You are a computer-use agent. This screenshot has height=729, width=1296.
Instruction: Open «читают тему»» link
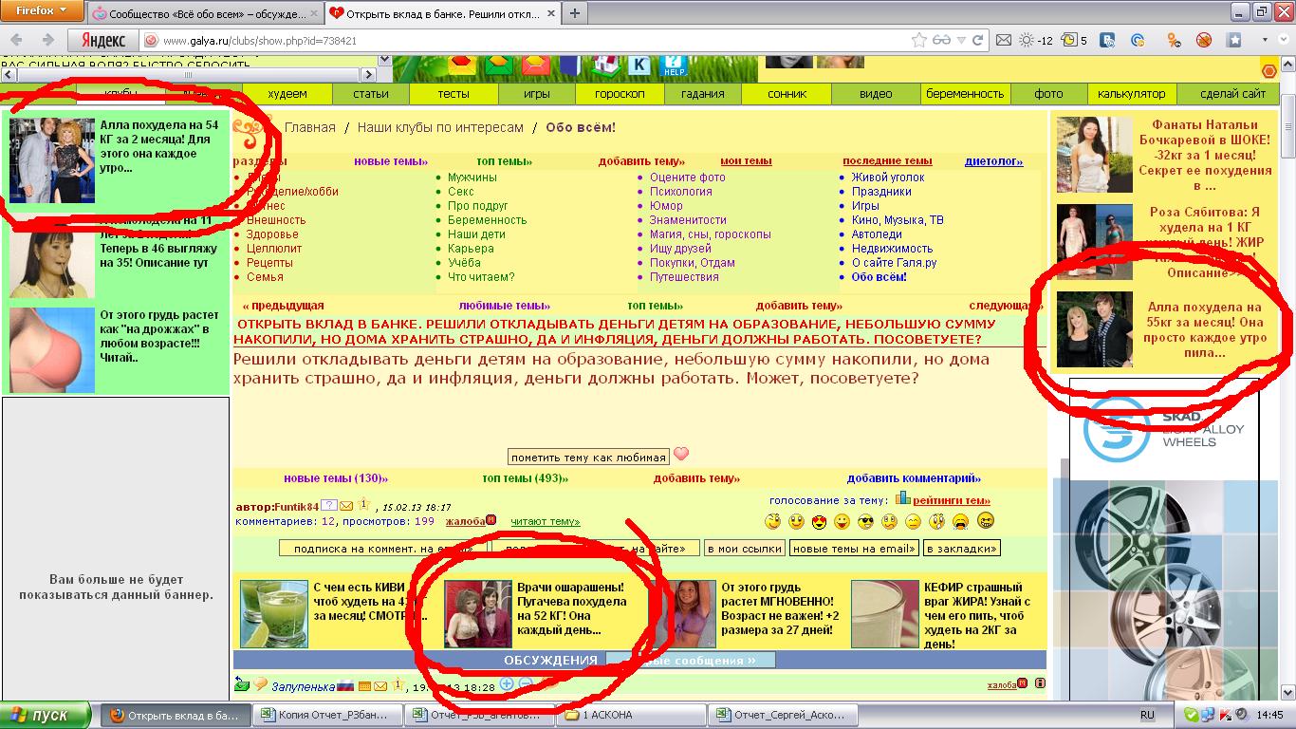[x=546, y=521]
